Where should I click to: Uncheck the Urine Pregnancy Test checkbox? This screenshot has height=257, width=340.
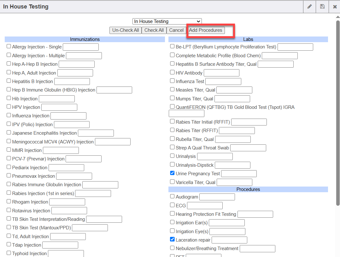tap(172, 173)
